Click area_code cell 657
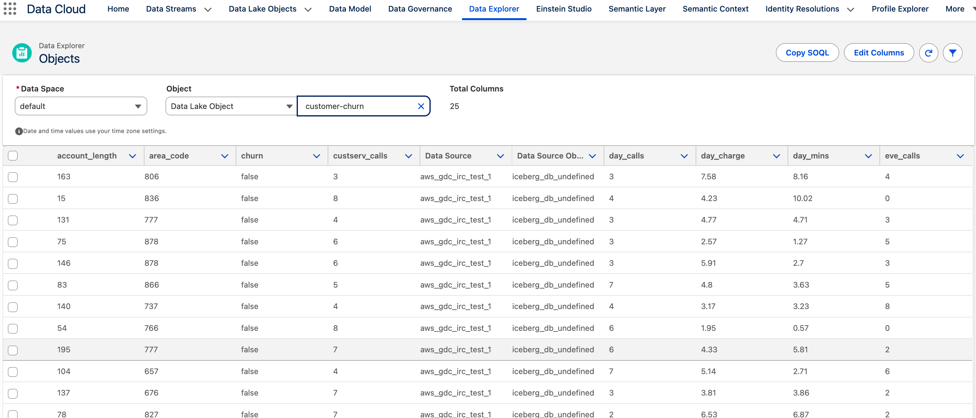This screenshot has width=976, height=418. [151, 371]
